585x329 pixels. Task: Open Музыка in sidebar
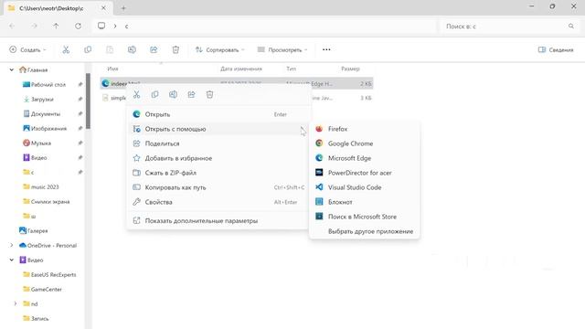click(x=37, y=143)
